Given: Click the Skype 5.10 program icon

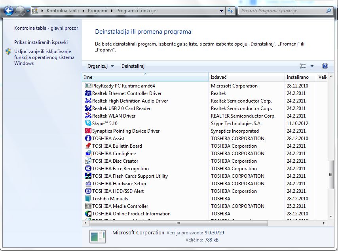Looking at the screenshot, I should [88, 123].
